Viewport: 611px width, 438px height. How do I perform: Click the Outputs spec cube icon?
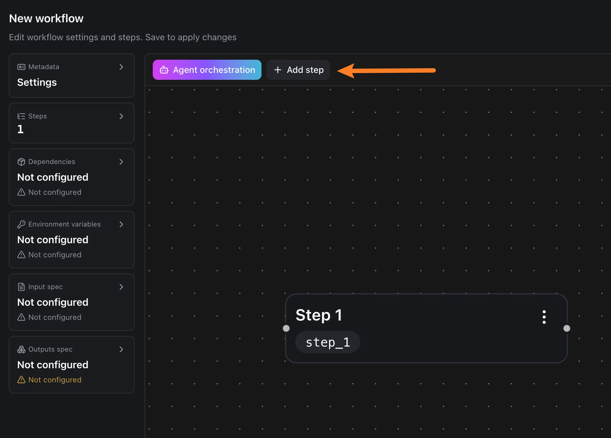[x=21, y=349]
